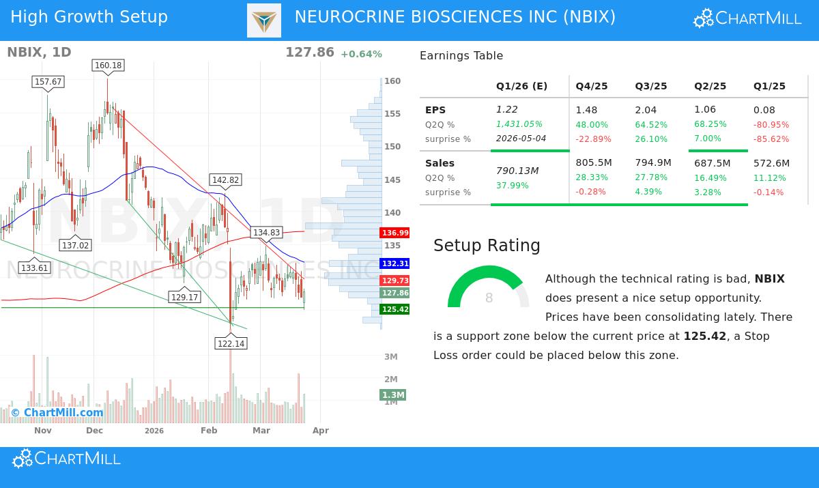Screen dimensions: 819x488
Task: Select the Q1/25 column header
Action: pos(770,86)
